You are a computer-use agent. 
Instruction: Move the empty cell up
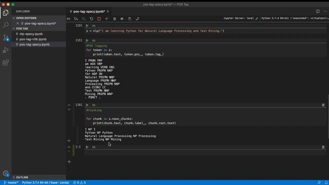point(69,147)
